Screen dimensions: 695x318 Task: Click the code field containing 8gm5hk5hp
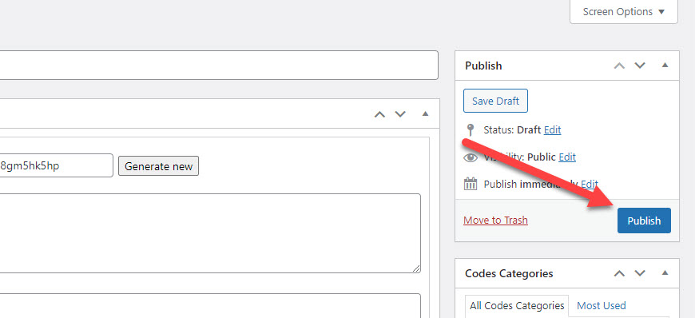coord(56,165)
